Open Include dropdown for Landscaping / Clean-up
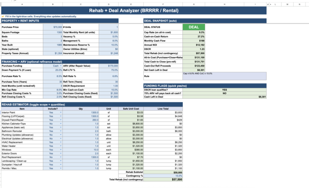Viewport: 309px width, 188px height. pos(61,161)
